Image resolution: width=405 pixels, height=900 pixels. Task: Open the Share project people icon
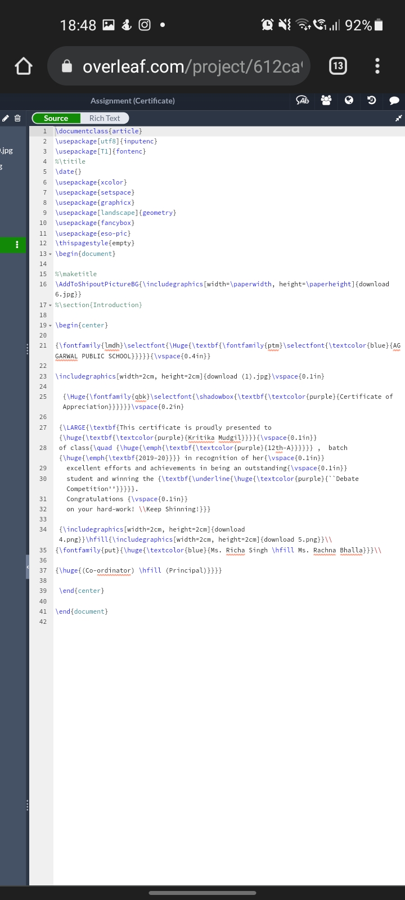point(326,100)
